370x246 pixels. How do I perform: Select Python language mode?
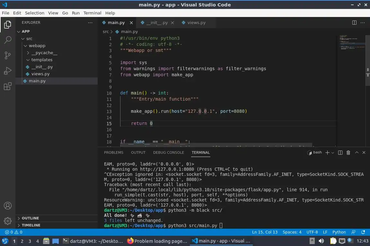pyautogui.click(x=339, y=232)
